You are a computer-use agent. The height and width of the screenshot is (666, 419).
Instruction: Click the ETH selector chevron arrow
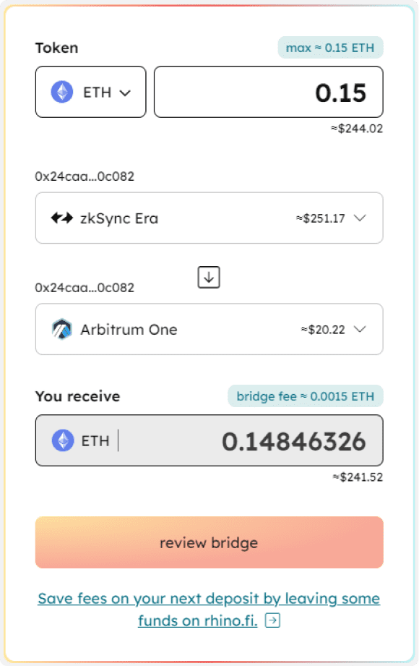point(125,93)
